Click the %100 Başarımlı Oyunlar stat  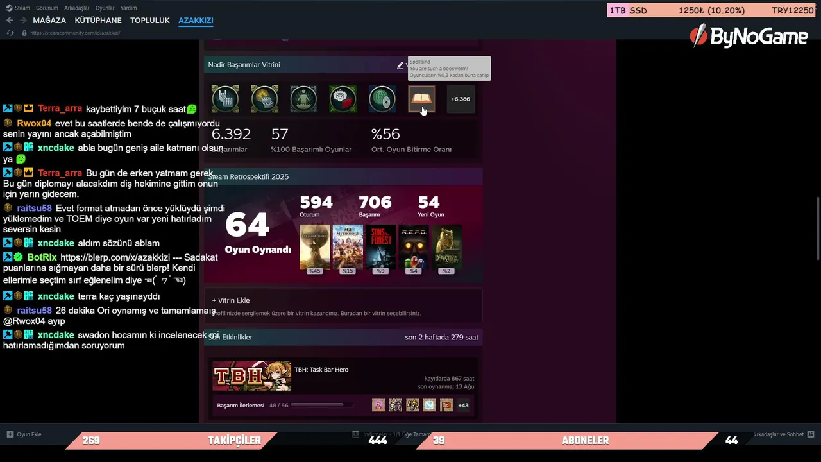(x=311, y=141)
